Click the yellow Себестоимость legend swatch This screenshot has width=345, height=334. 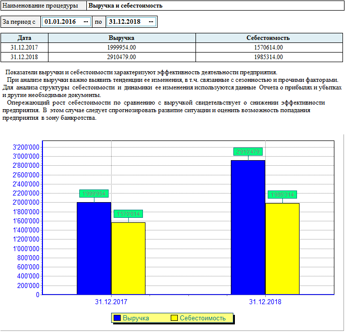[174, 318]
